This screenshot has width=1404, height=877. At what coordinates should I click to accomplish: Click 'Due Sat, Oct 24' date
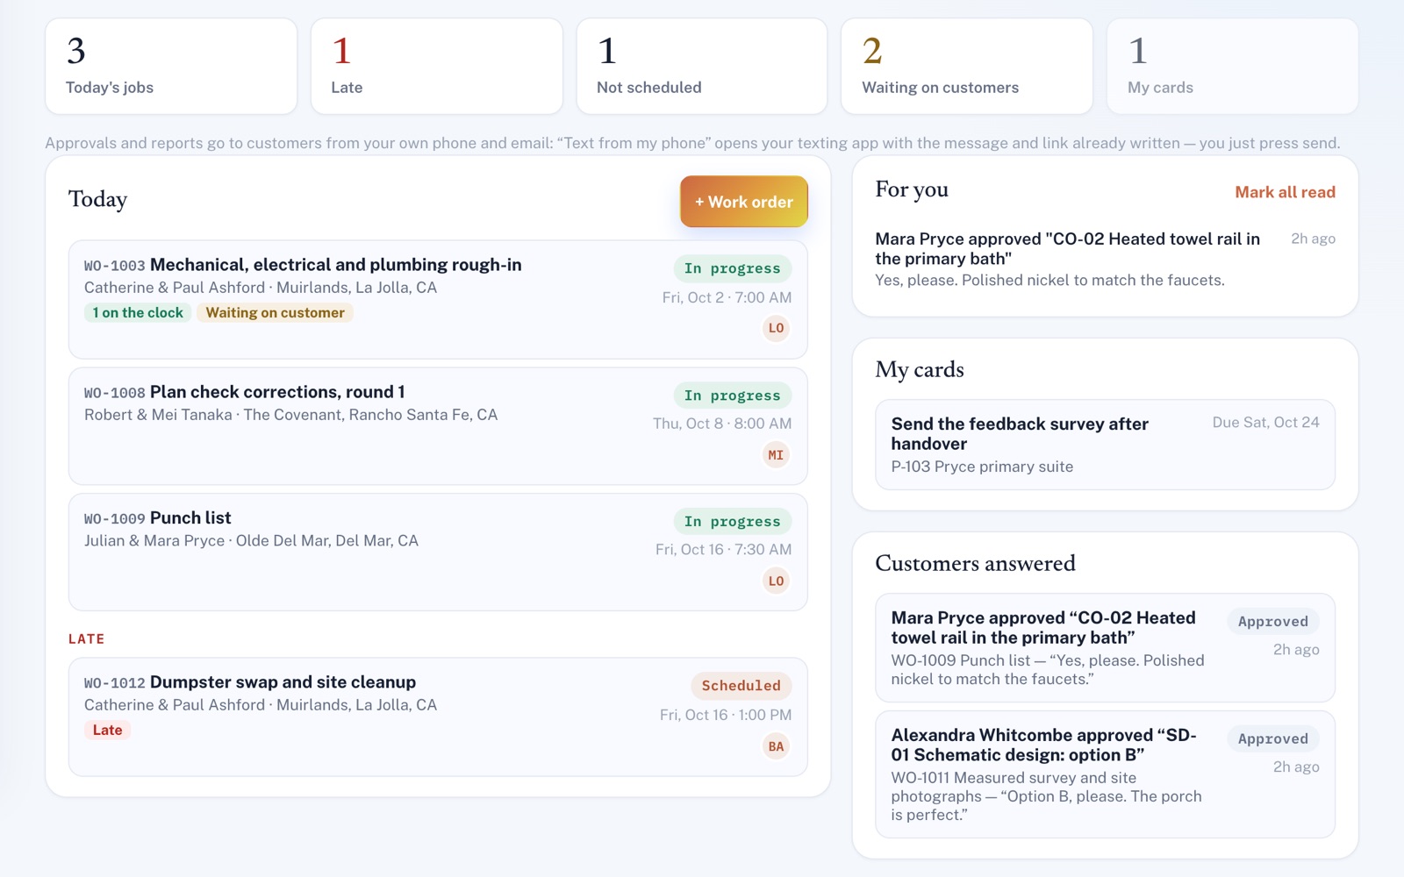(x=1265, y=423)
